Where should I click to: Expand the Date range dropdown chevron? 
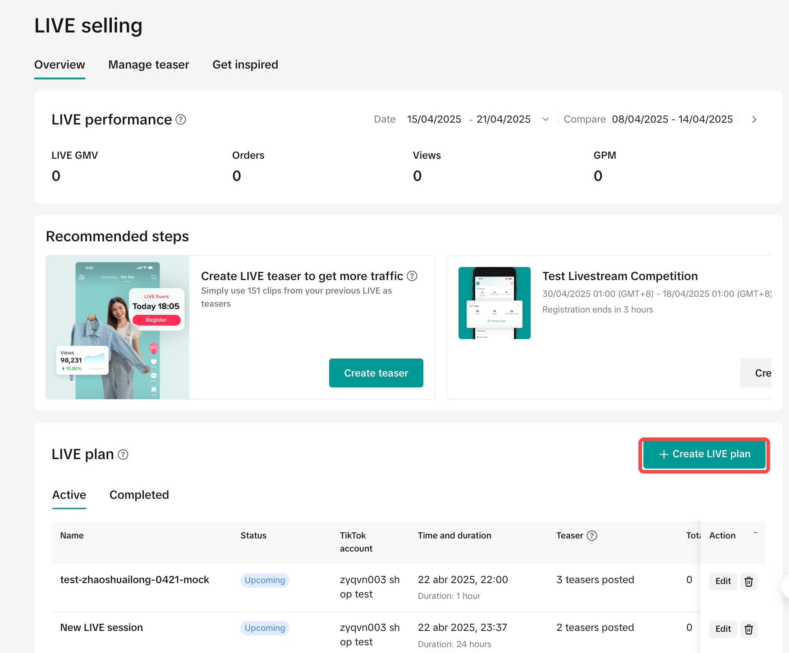[x=546, y=120]
